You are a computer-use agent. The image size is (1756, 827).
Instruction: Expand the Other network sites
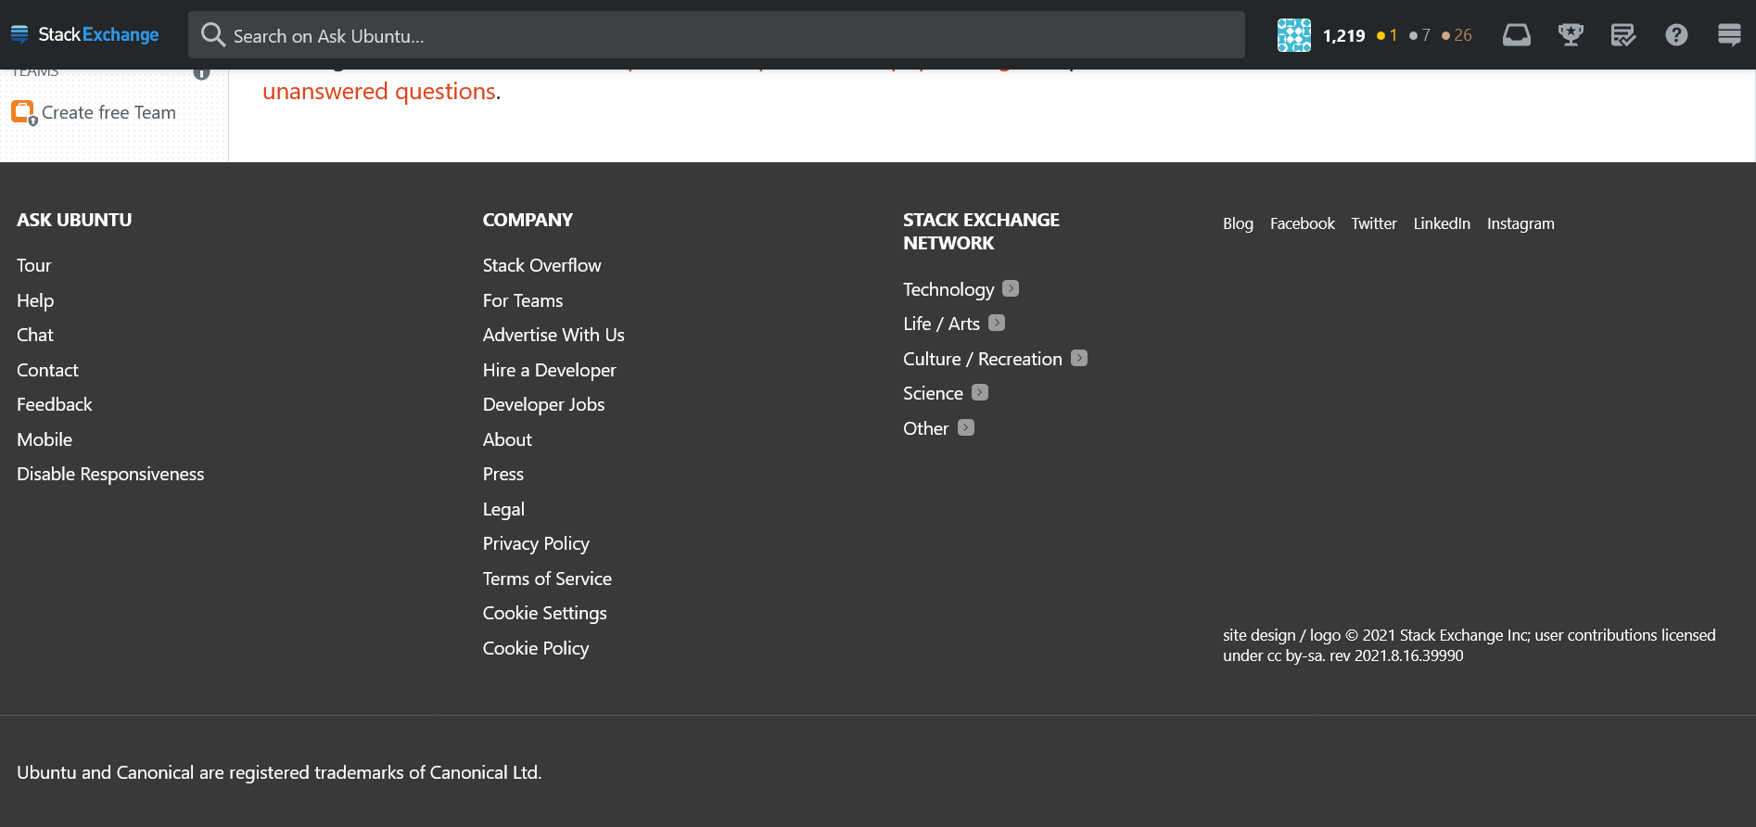[966, 427]
